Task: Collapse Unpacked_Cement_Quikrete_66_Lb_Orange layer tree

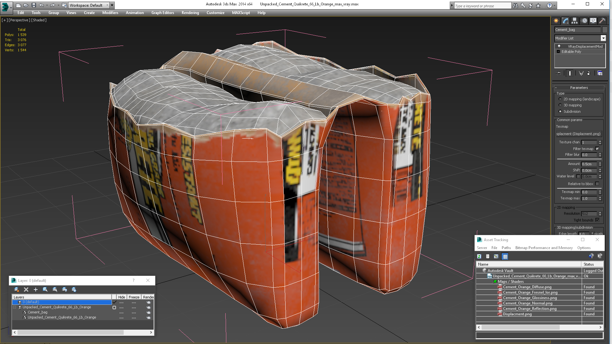Action: point(15,307)
